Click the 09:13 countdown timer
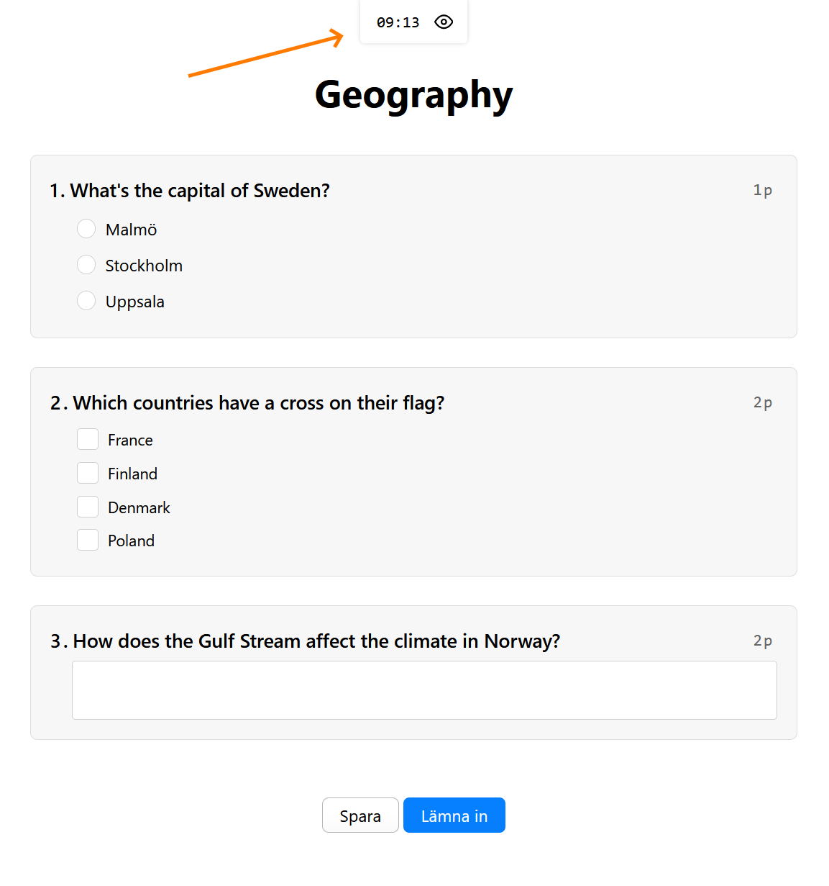 (x=398, y=23)
